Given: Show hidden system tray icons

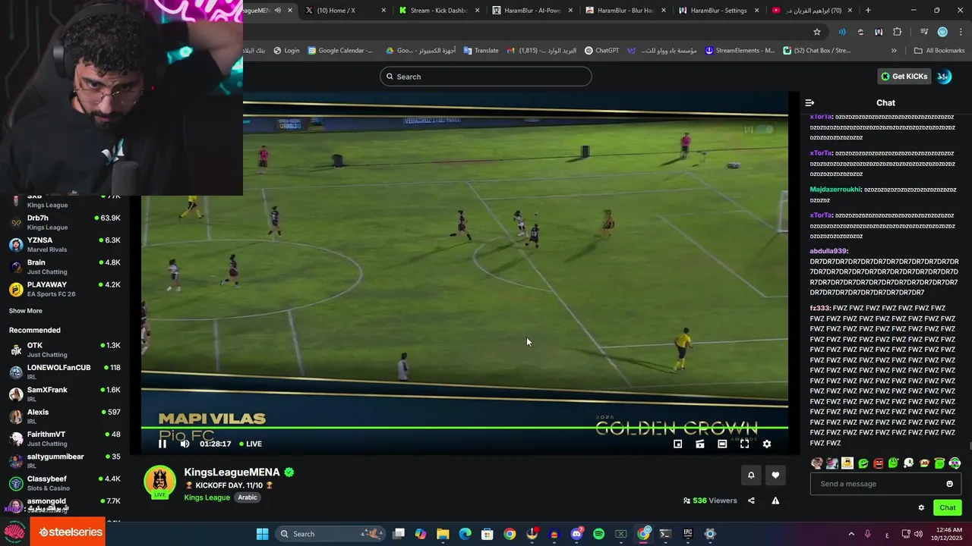Looking at the screenshot, I should click(850, 534).
